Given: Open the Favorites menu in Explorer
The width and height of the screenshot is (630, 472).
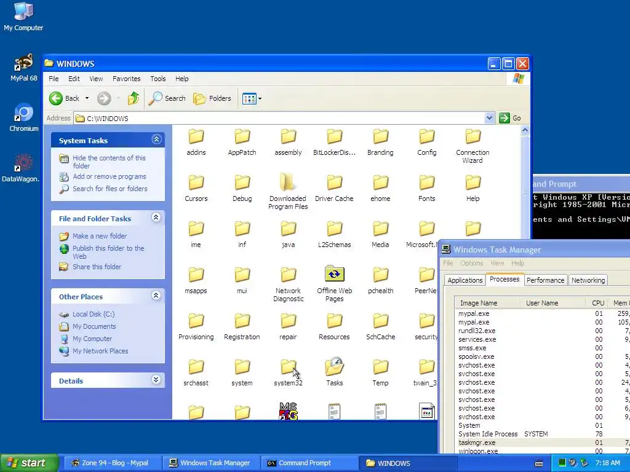Looking at the screenshot, I should (x=126, y=79).
